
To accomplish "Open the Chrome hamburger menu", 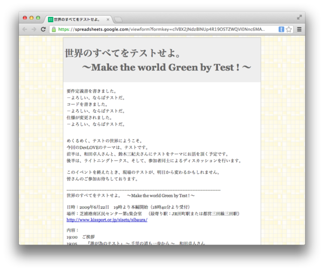I will (x=299, y=29).
